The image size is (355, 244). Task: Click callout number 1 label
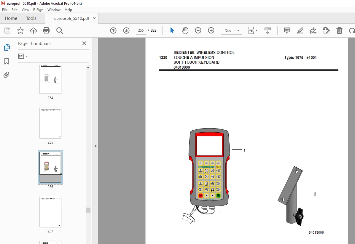244,150
